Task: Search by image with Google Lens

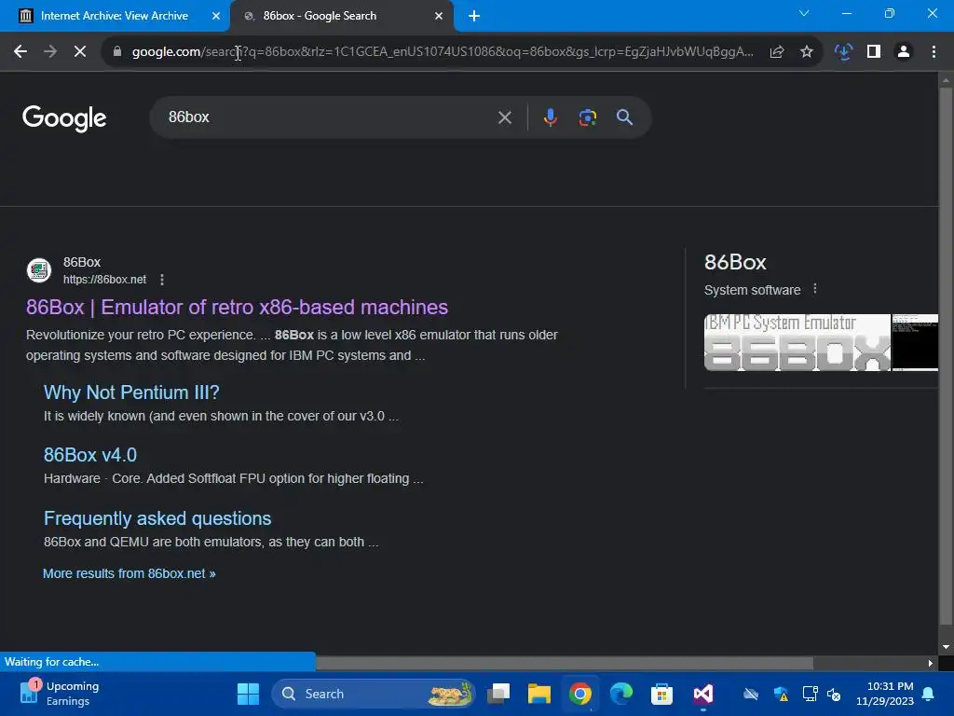Action: [x=588, y=117]
